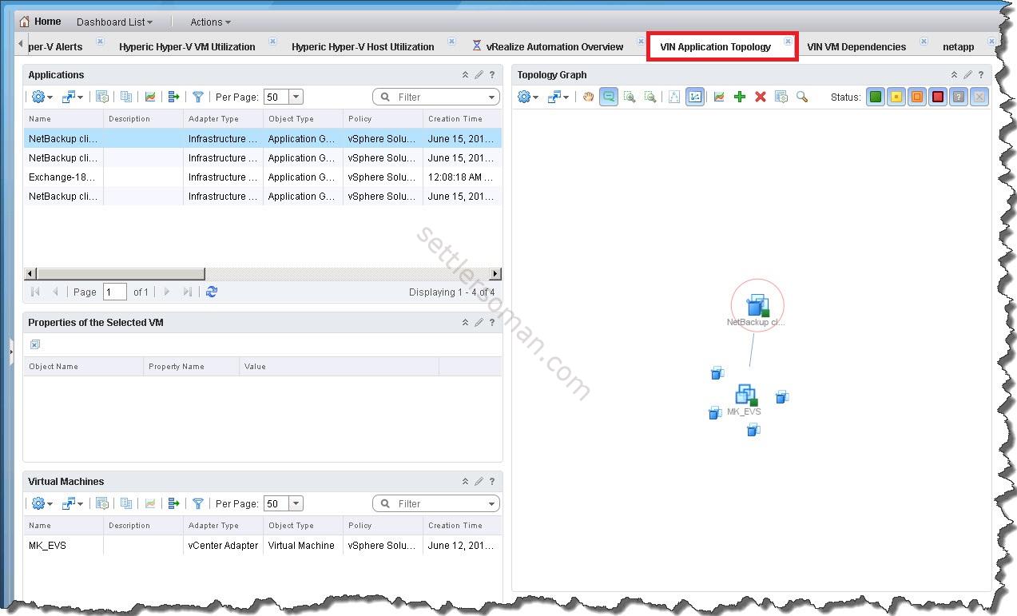Toggle the green status filter

click(876, 97)
